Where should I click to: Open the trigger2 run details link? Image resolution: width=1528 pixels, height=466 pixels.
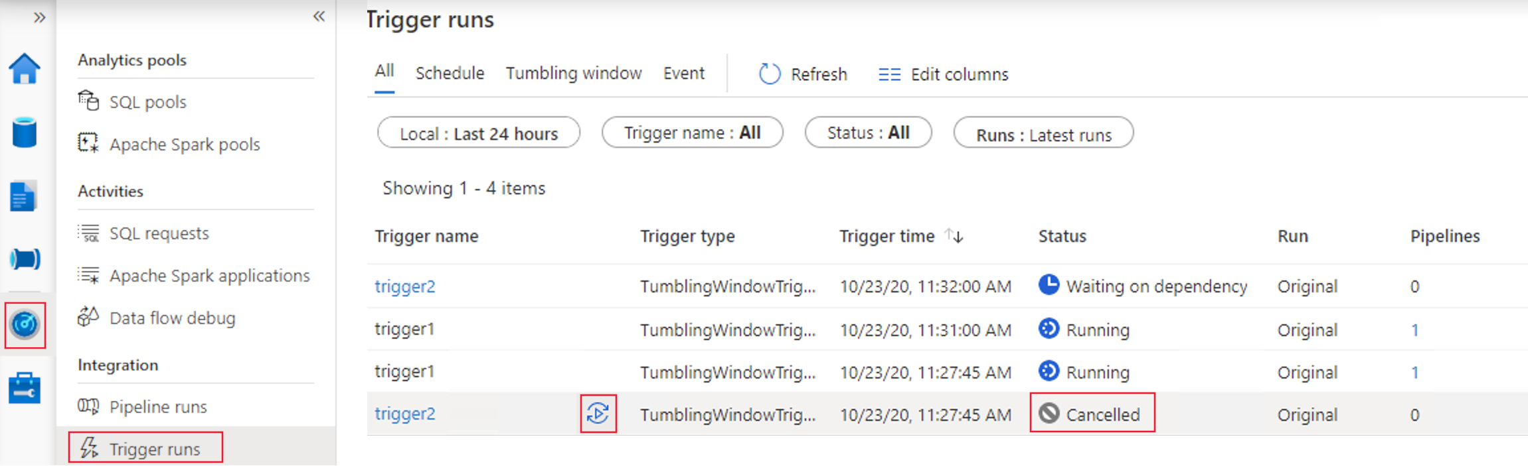404,286
